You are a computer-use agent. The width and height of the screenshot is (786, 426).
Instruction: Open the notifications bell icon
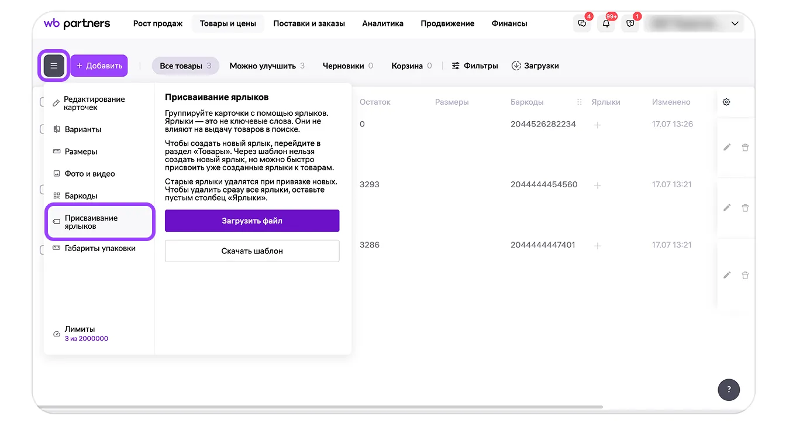606,24
